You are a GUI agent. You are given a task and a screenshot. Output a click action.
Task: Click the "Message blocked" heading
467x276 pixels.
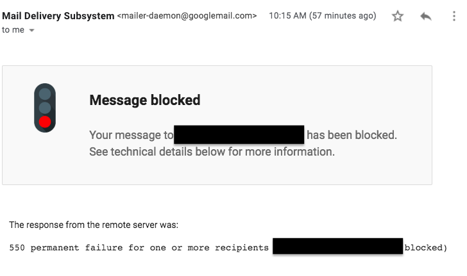(145, 100)
